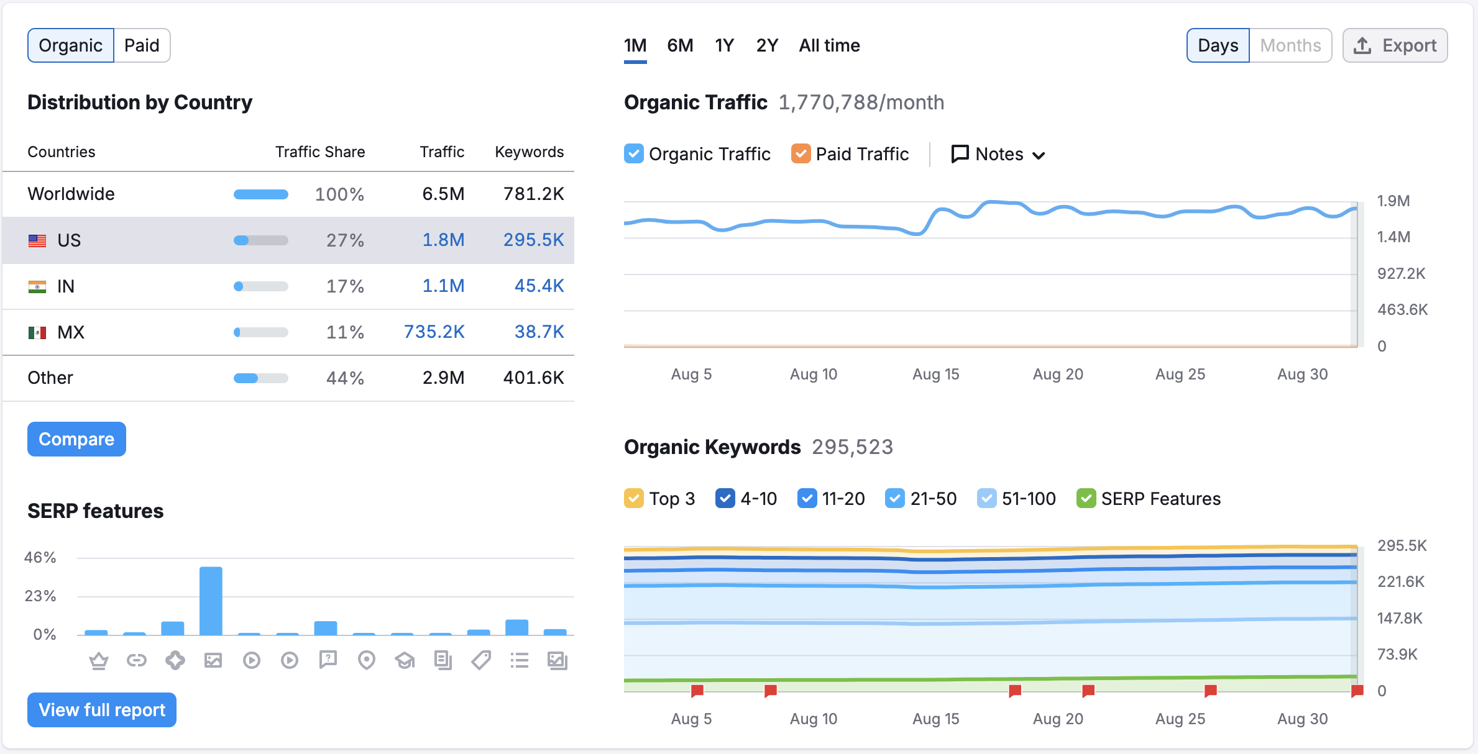Click the Compare button

(76, 440)
